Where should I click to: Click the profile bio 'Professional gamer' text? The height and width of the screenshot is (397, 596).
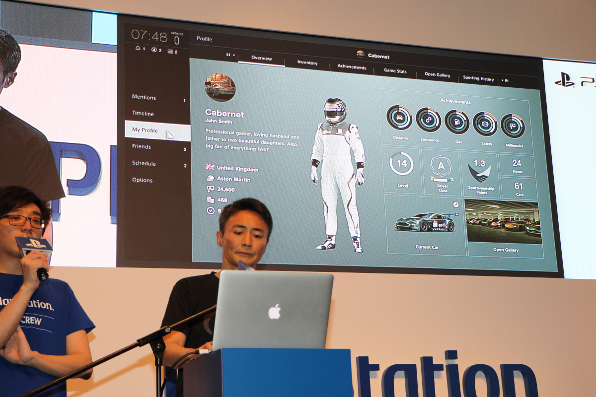(x=252, y=141)
